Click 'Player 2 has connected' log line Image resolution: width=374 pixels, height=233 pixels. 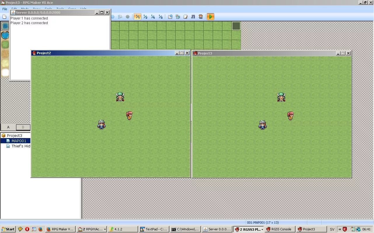tap(29, 23)
